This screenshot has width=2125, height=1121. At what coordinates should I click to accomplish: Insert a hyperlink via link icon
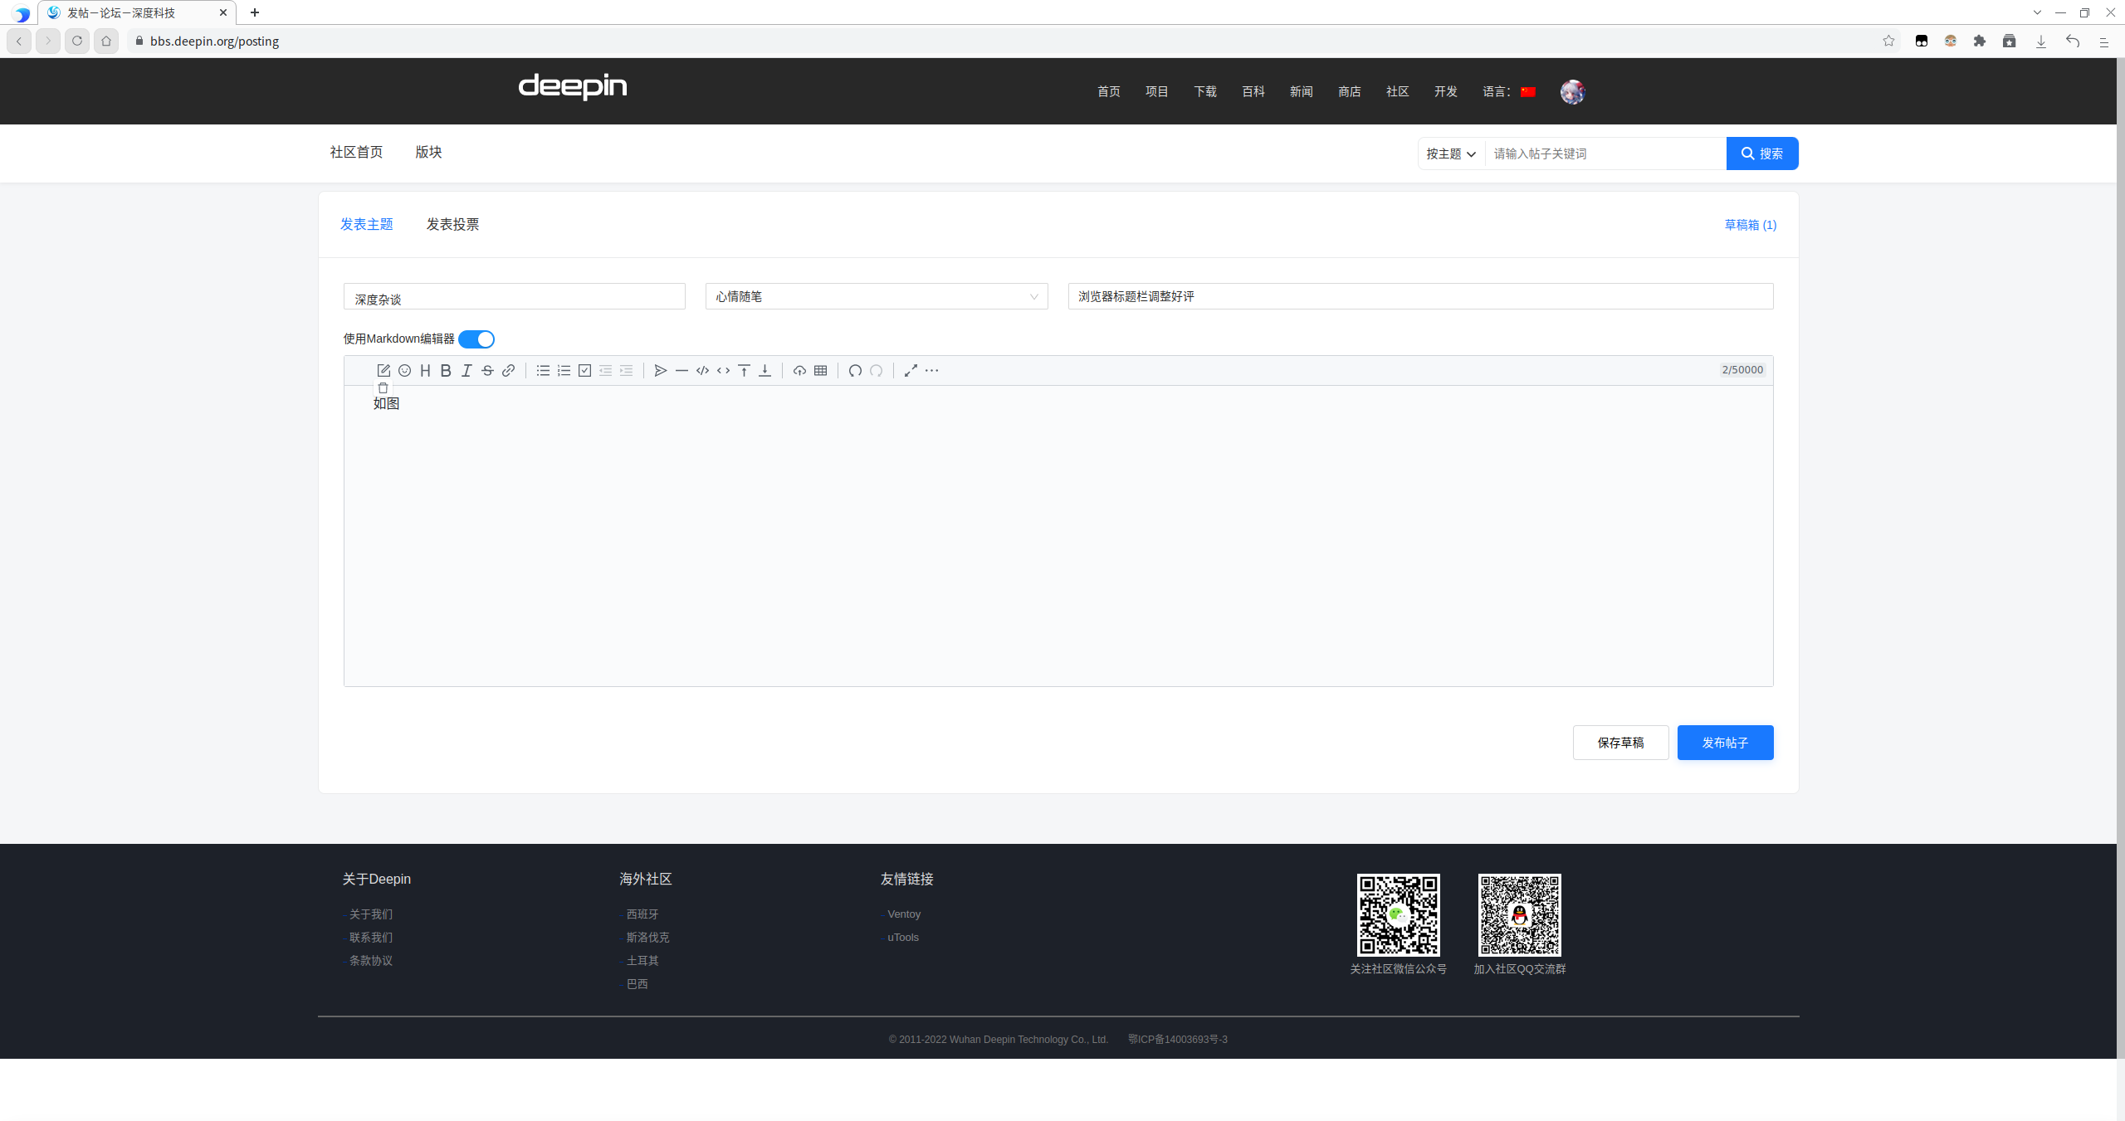click(509, 371)
